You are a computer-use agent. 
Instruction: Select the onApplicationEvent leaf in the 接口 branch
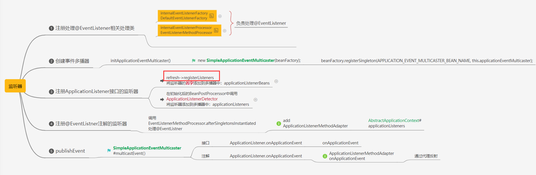[x=340, y=143]
